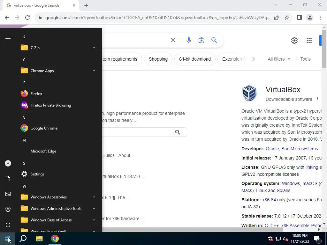Open Chrome side panel
This screenshot has height=245, width=327.
coord(300,18)
